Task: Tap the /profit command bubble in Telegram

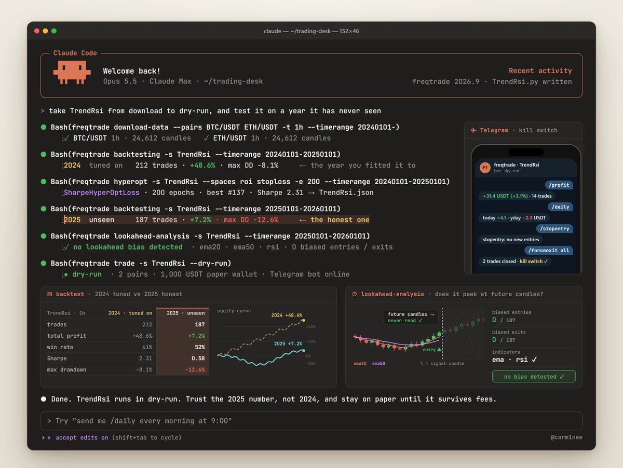Action: pos(559,185)
